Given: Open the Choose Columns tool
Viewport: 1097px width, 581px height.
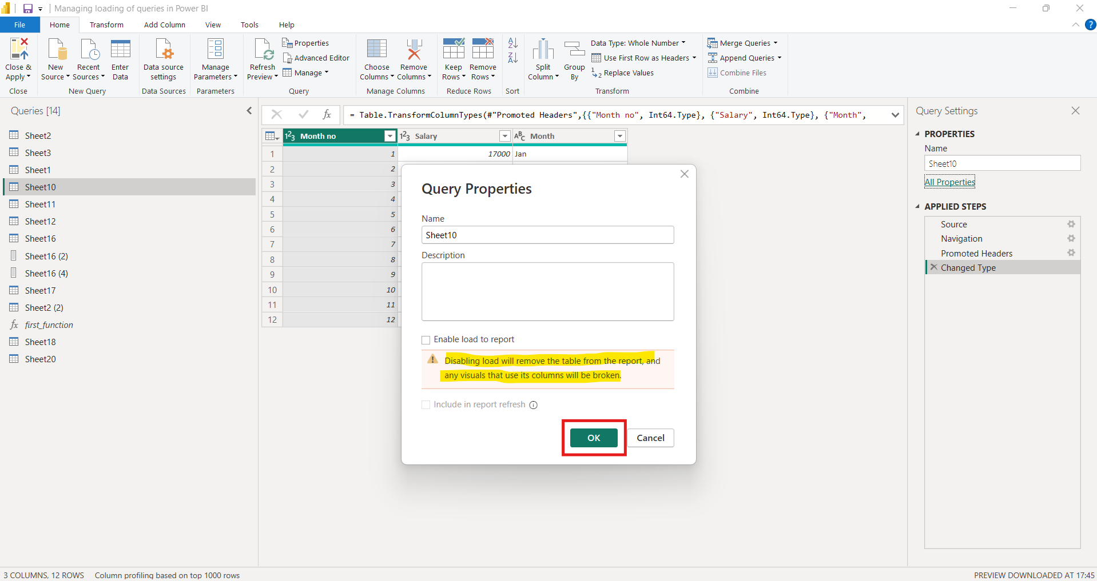Looking at the screenshot, I should point(376,57).
